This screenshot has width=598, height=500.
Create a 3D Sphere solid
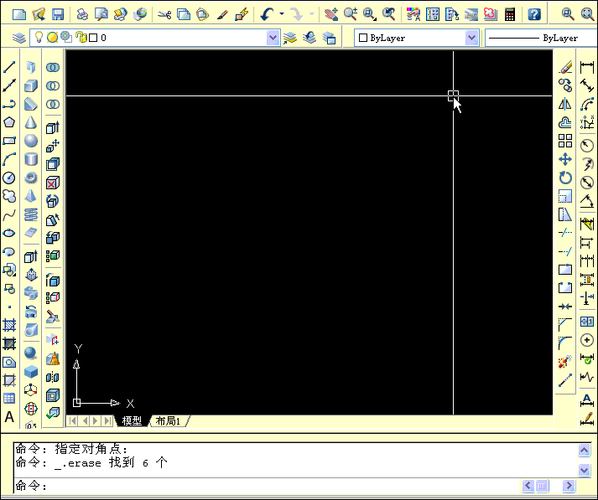pyautogui.click(x=31, y=141)
